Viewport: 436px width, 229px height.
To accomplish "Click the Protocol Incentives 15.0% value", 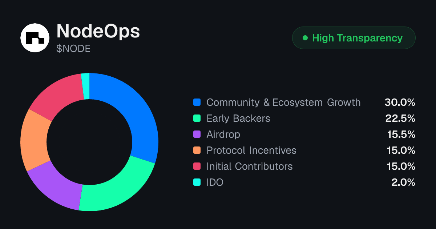I will click(x=401, y=150).
